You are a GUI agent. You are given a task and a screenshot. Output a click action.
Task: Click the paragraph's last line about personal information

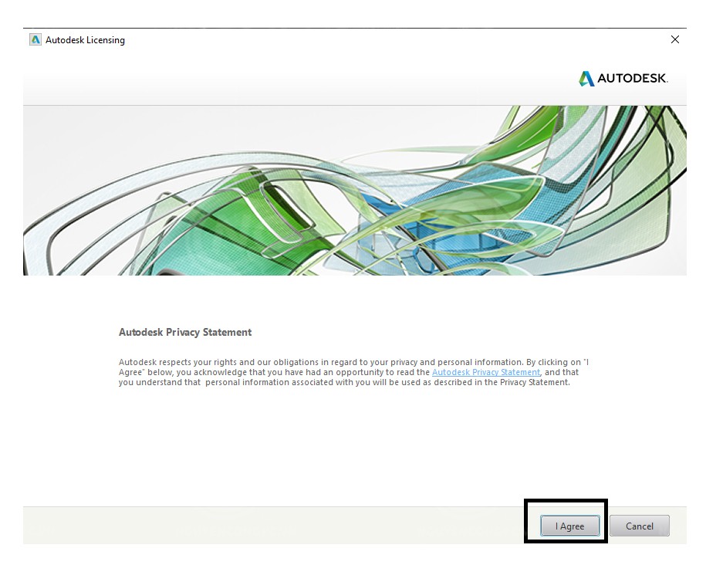[x=344, y=382]
